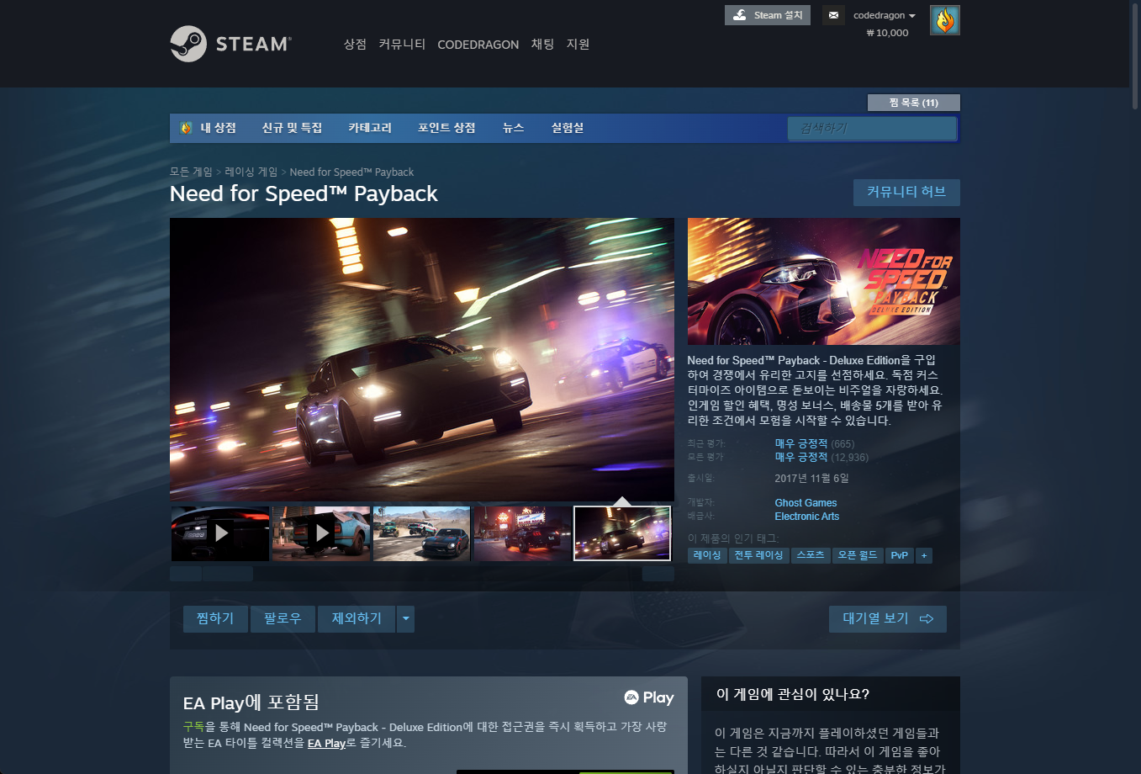Click the 대기열 보기 button
The height and width of the screenshot is (774, 1141).
click(x=888, y=619)
